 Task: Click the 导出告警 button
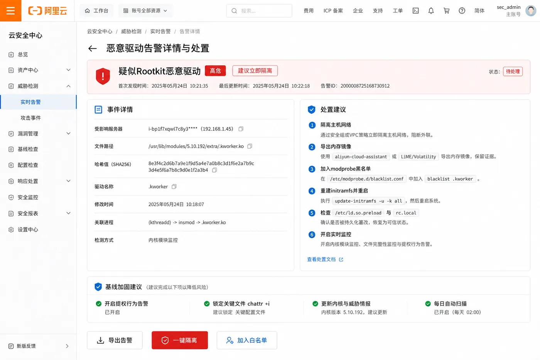[x=115, y=340]
